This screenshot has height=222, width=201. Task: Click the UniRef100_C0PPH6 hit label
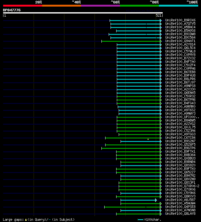pos(180,68)
